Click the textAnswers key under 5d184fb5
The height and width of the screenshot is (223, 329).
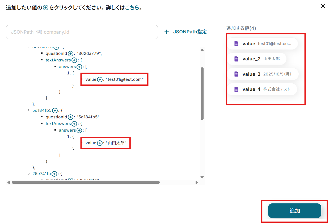click(58, 124)
